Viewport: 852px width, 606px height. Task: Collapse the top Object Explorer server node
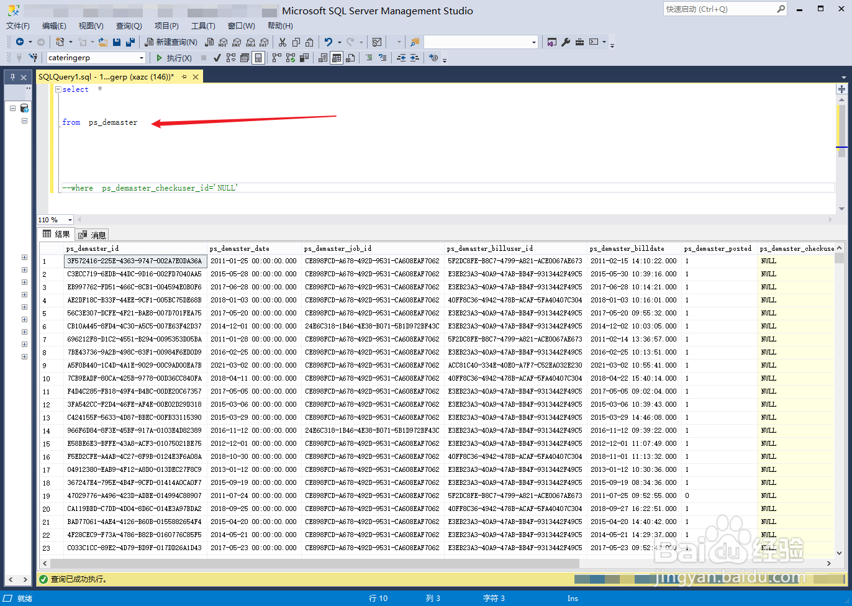tap(12, 108)
